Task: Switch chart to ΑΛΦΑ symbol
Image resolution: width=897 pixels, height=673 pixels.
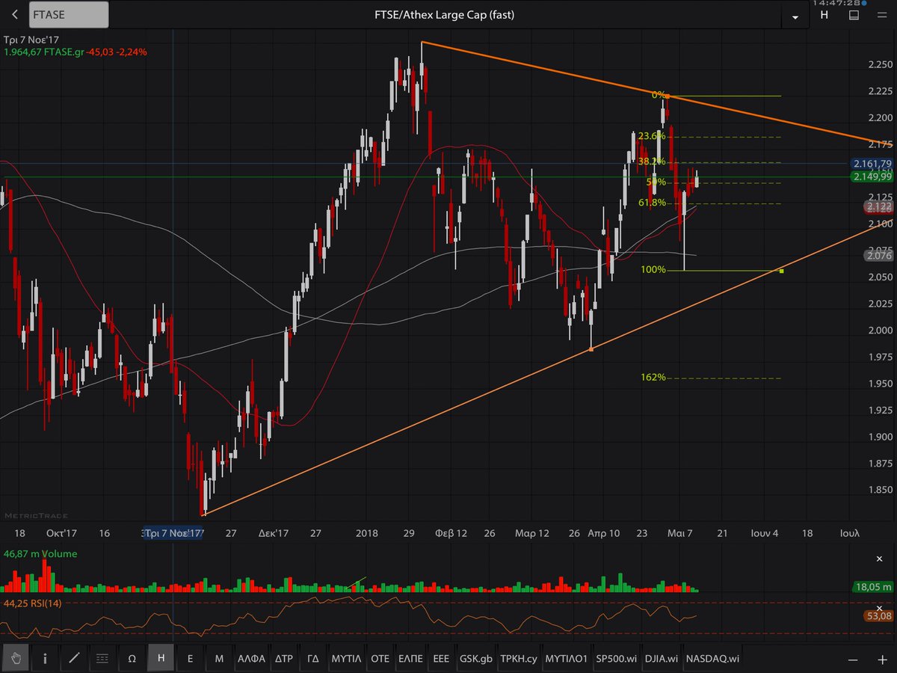Action: click(x=252, y=658)
